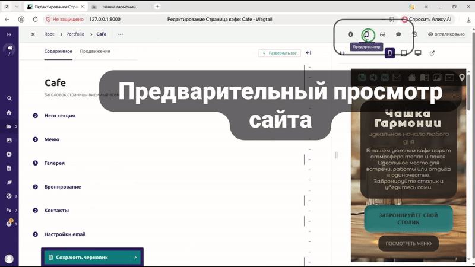Toggle the Wagtail sidebar collapse arrow
The image size is (475, 267).
pyautogui.click(x=9, y=34)
